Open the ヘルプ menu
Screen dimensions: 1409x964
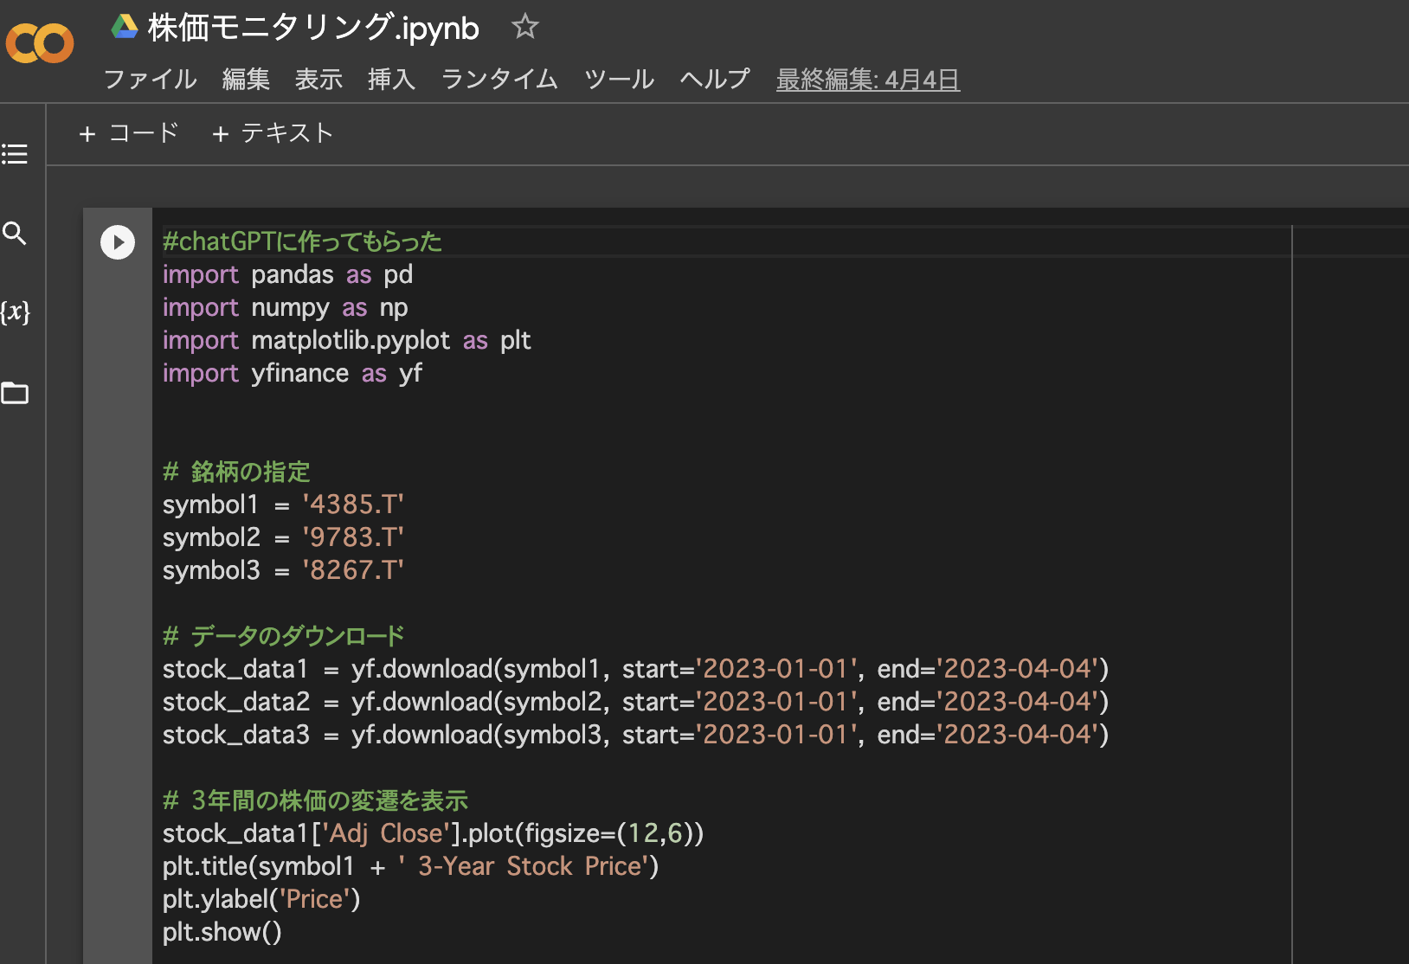point(715,80)
